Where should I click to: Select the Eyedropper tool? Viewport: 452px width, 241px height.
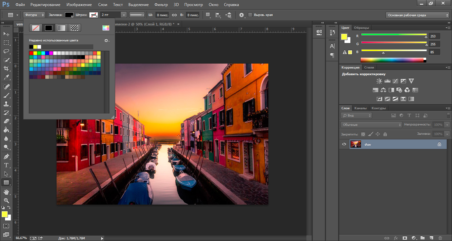6,77
